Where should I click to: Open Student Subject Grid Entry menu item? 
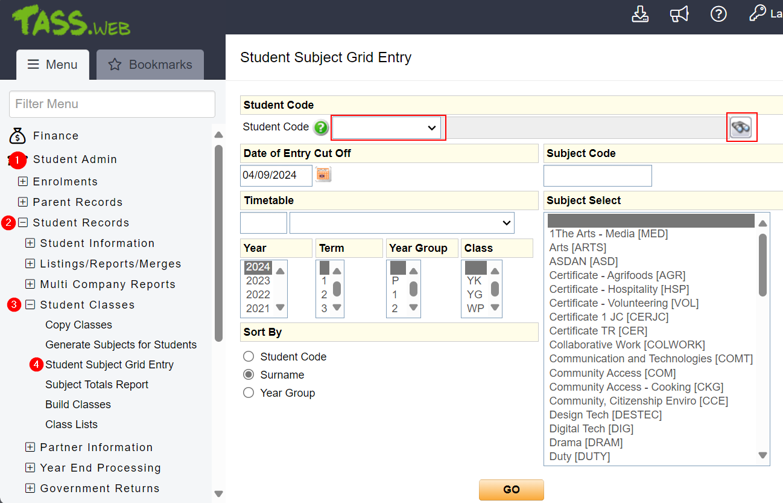coord(110,365)
